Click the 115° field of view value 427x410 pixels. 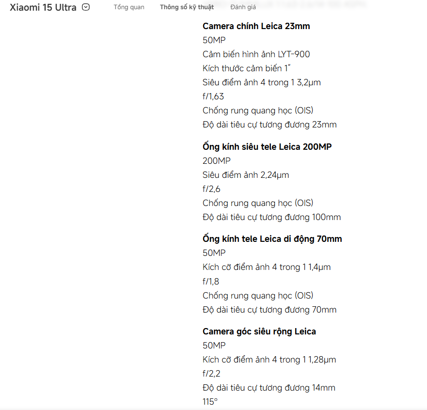(x=210, y=402)
